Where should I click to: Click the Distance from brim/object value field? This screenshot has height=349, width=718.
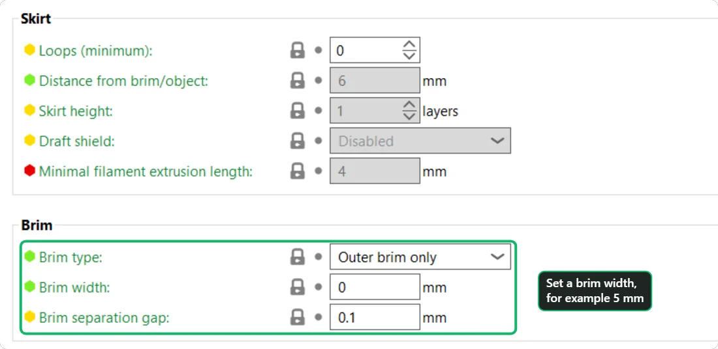[375, 81]
